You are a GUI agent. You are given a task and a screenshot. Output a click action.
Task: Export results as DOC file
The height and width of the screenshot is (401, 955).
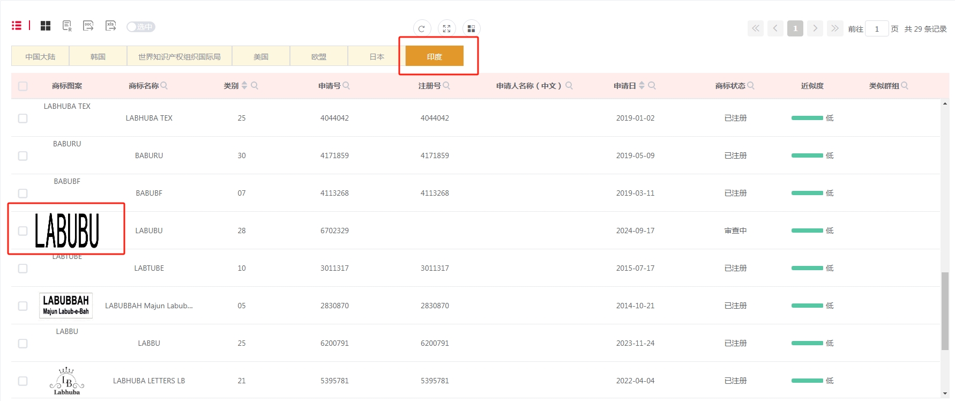coord(88,26)
